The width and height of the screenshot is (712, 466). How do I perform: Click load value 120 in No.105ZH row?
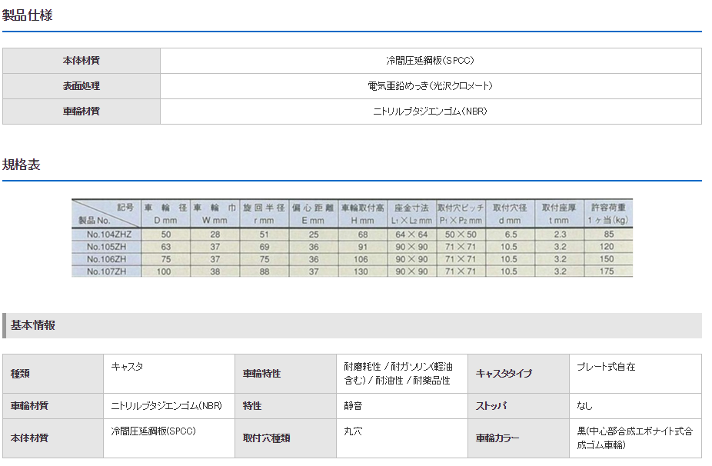click(607, 247)
